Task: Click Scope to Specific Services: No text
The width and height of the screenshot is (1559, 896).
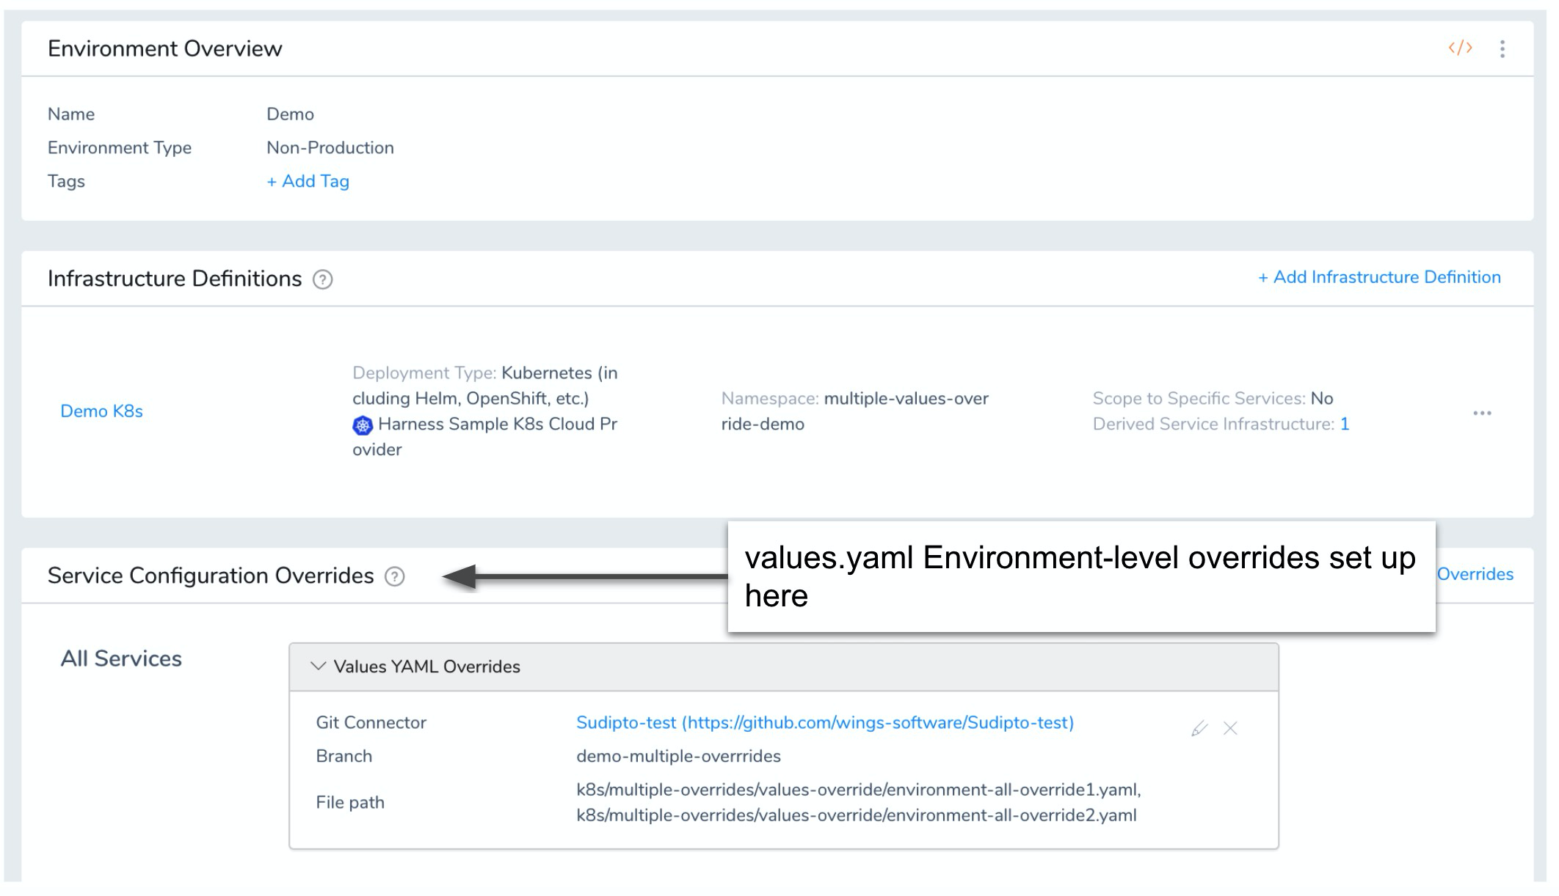Action: [x=1213, y=399]
